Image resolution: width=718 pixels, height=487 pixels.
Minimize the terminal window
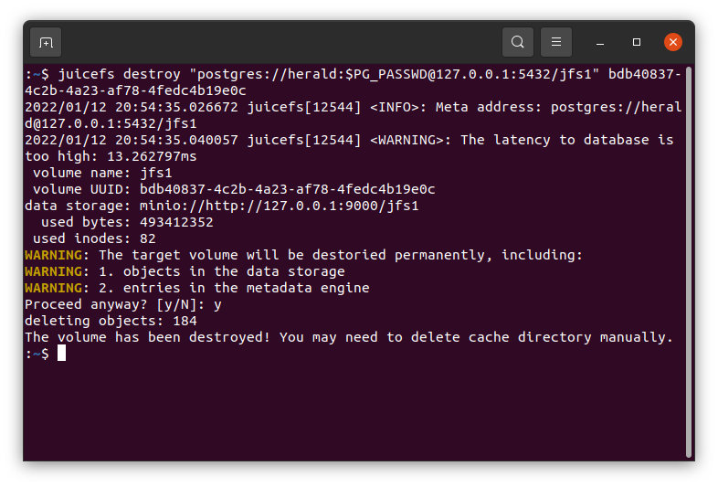tap(600, 42)
